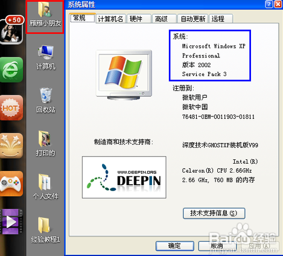The height and width of the screenshot is (256, 283).
Task: Click the help question mark button in title bar
Action: pos(269,4)
